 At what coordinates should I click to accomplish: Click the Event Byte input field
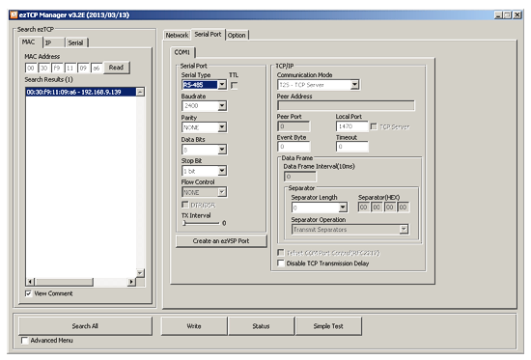[x=293, y=147]
